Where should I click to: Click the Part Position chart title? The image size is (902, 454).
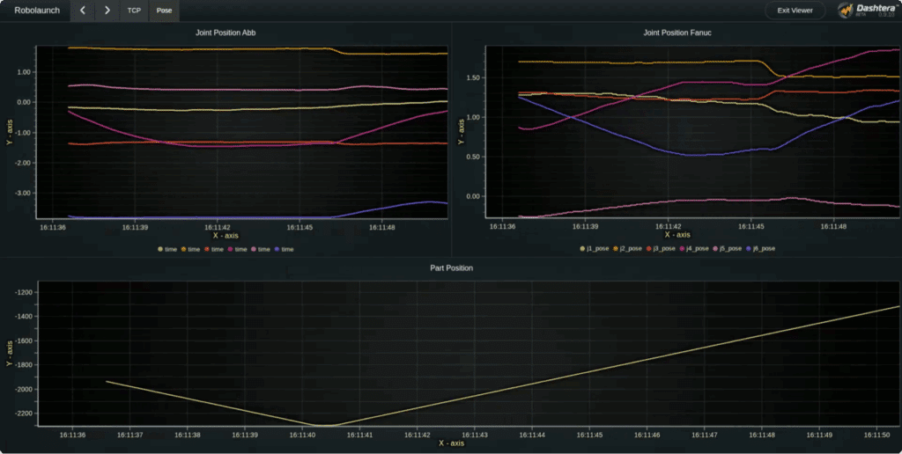[451, 267]
